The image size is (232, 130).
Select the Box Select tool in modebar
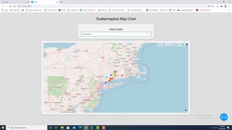coord(166,44)
